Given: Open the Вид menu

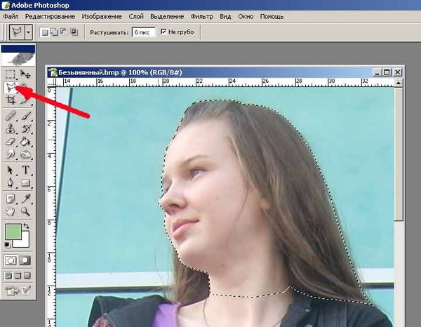Looking at the screenshot, I should [x=225, y=17].
